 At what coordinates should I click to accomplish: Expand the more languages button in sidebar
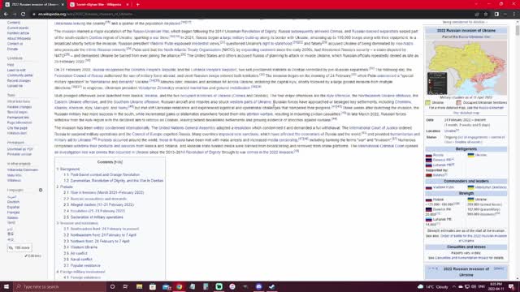click(x=19, y=247)
